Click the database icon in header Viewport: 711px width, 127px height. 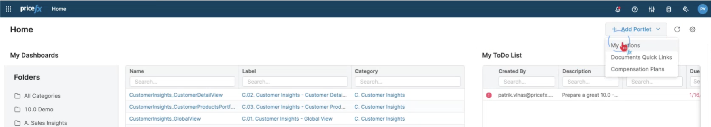pyautogui.click(x=669, y=9)
